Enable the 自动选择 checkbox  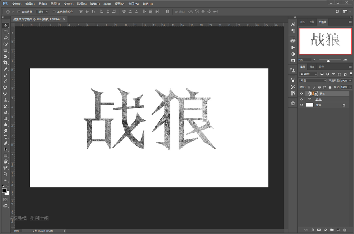19,12
